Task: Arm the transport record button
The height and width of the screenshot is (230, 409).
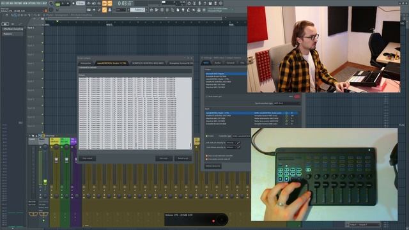Action: tap(73, 3)
